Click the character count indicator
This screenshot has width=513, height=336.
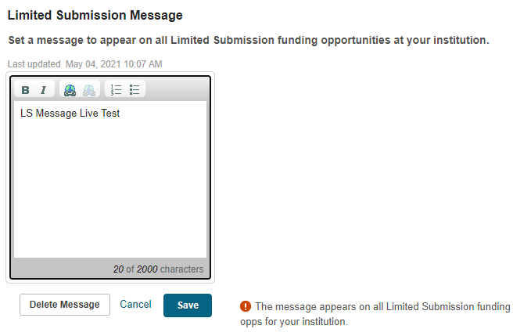click(x=158, y=269)
